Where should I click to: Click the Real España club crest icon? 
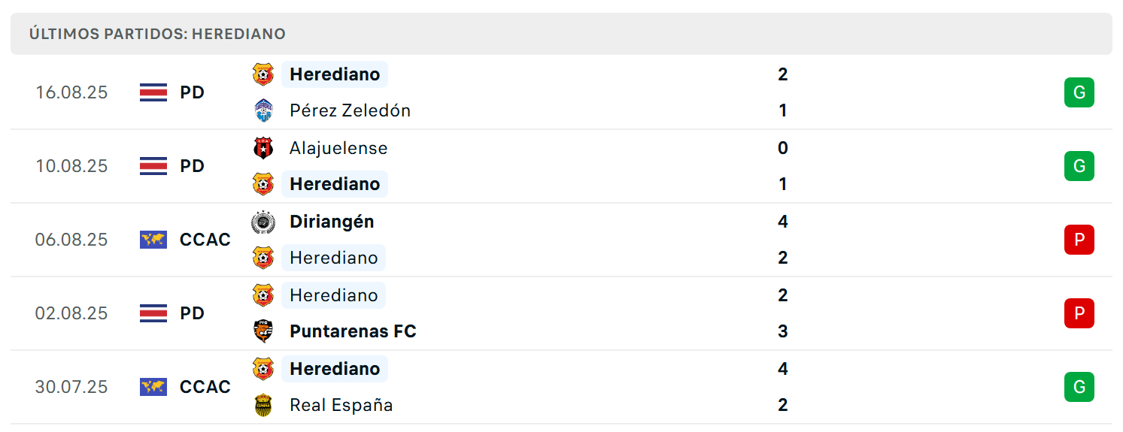click(x=263, y=405)
